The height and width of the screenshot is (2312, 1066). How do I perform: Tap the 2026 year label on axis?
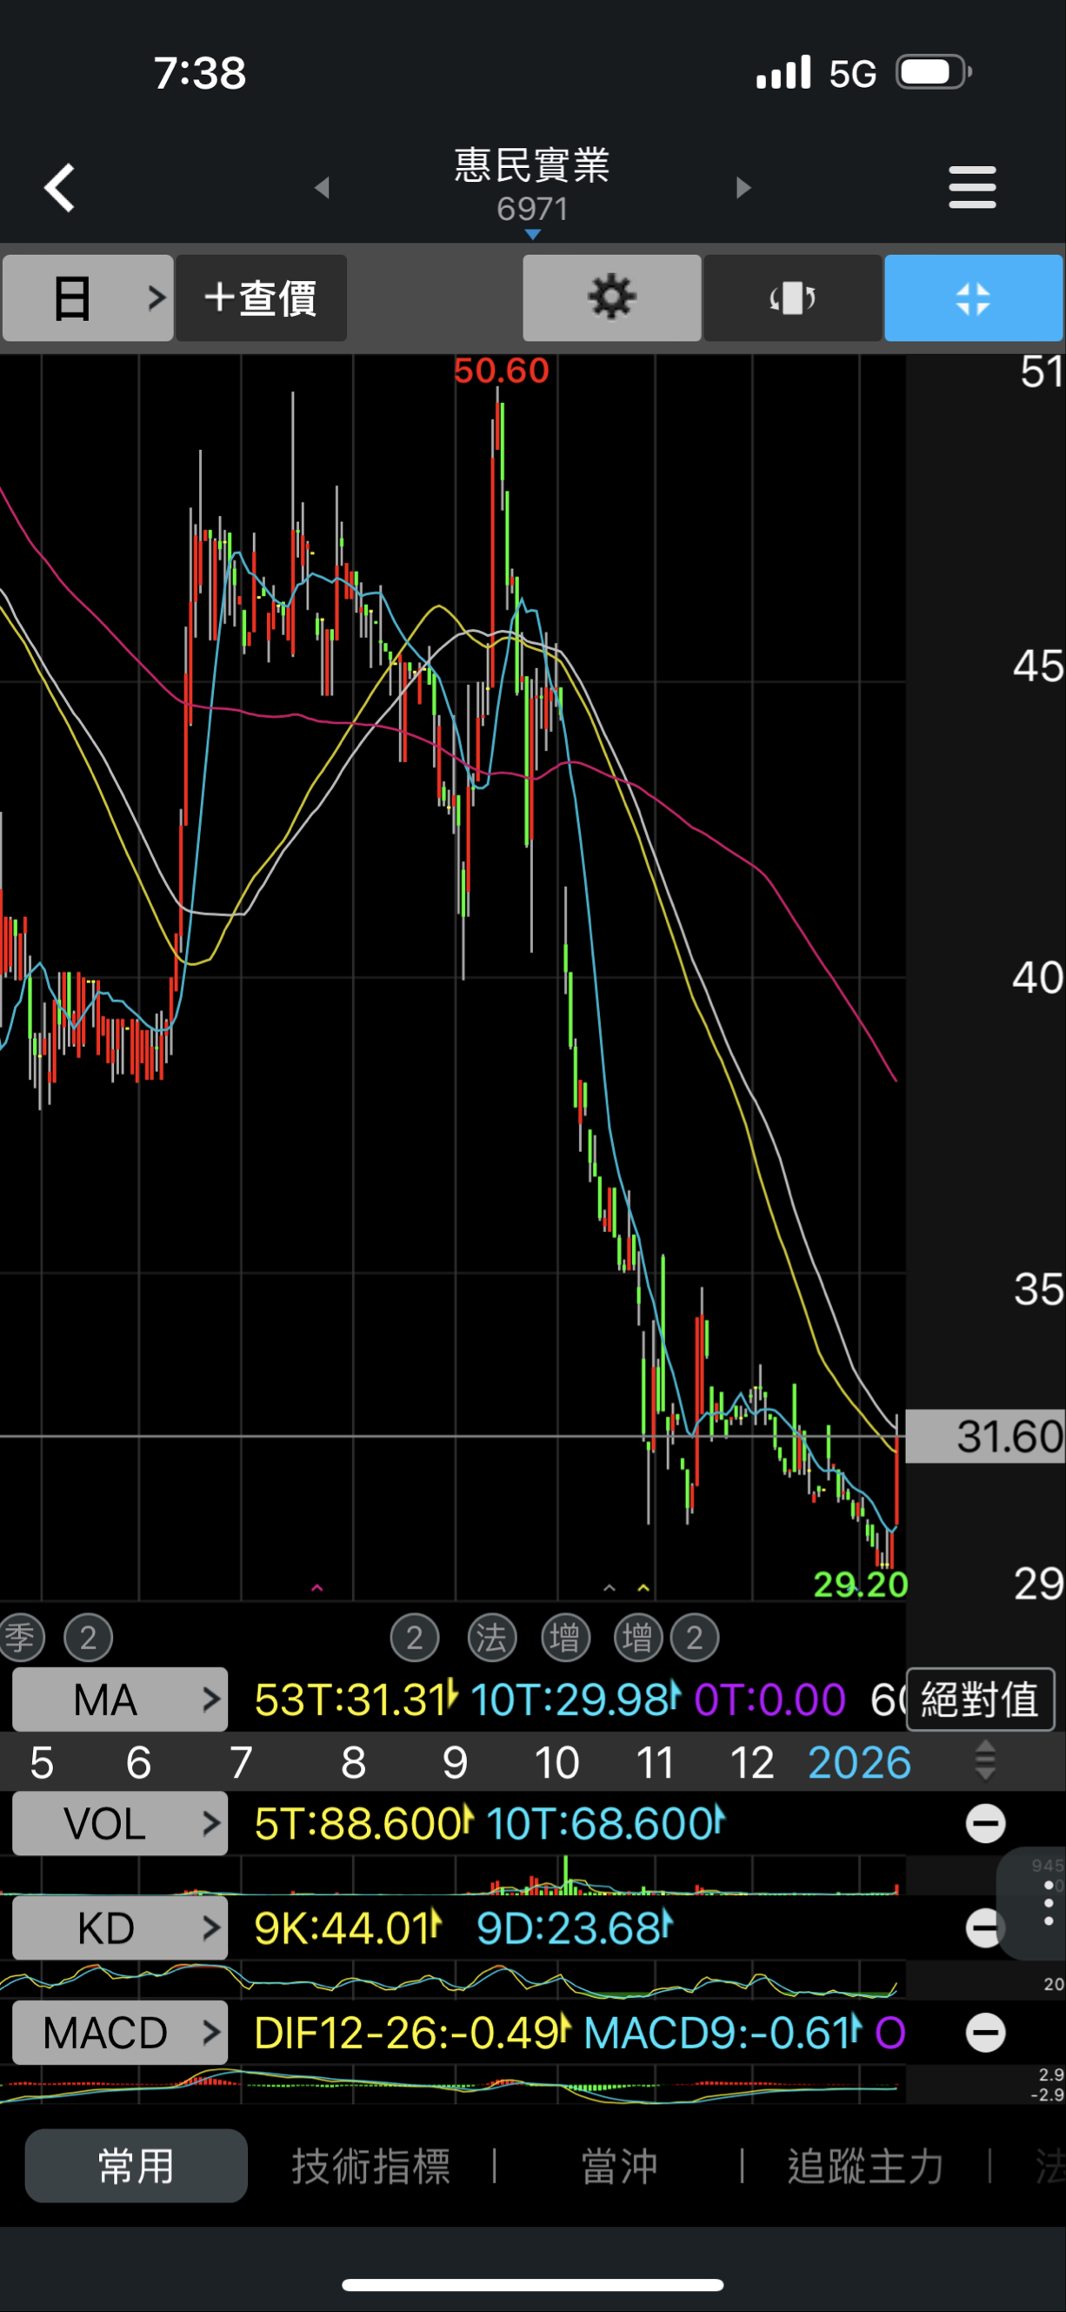click(860, 1762)
